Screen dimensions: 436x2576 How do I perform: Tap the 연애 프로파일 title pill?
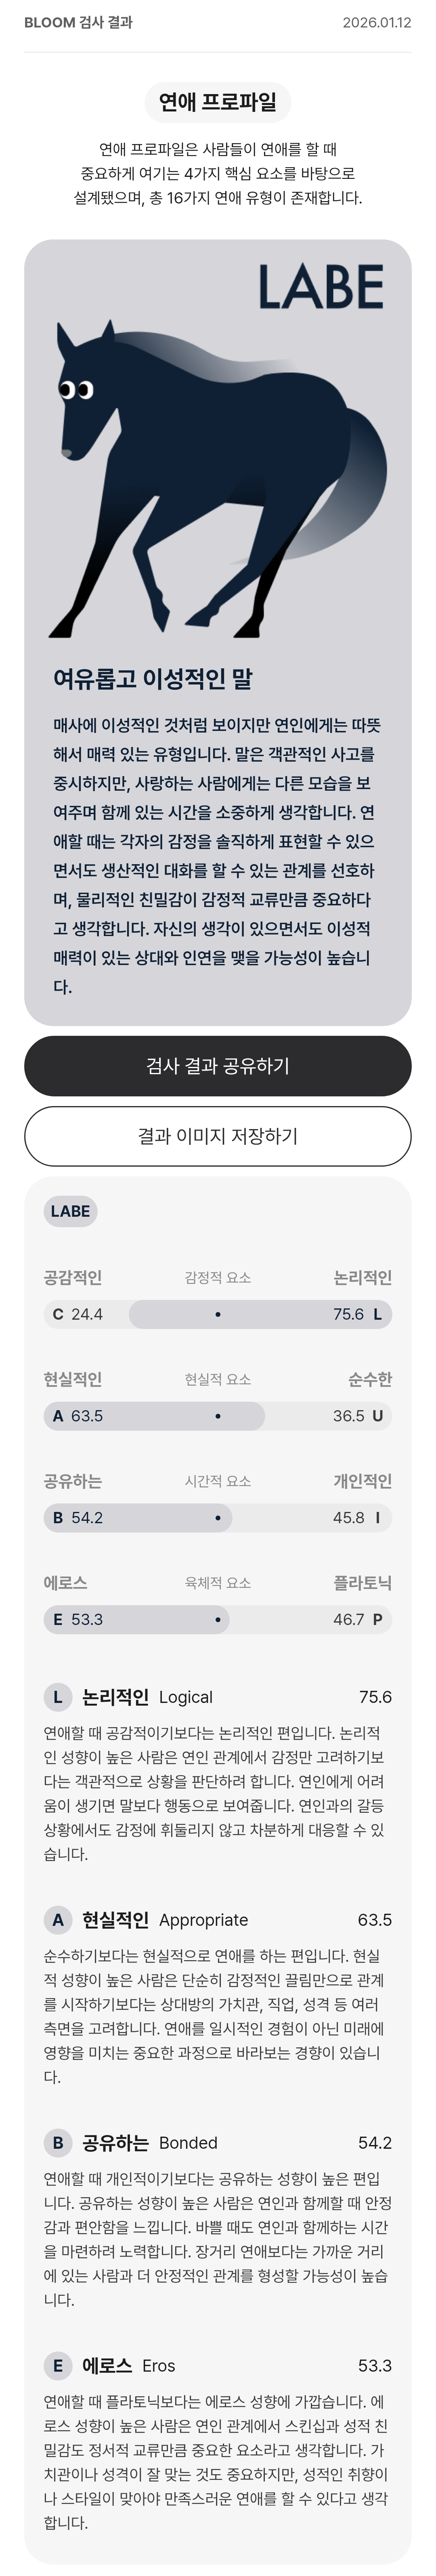[x=218, y=102]
